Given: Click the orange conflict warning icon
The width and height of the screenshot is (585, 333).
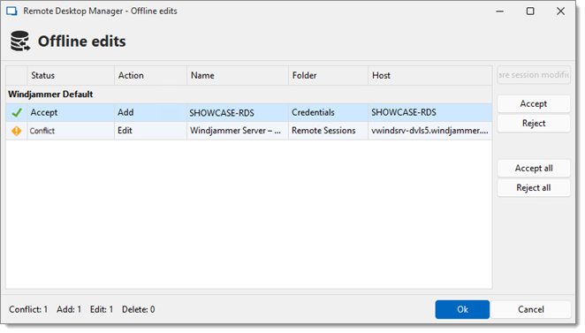Looking at the screenshot, I should [17, 131].
